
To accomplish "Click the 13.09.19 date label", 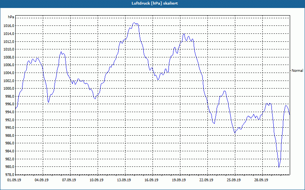I will click(124, 180).
